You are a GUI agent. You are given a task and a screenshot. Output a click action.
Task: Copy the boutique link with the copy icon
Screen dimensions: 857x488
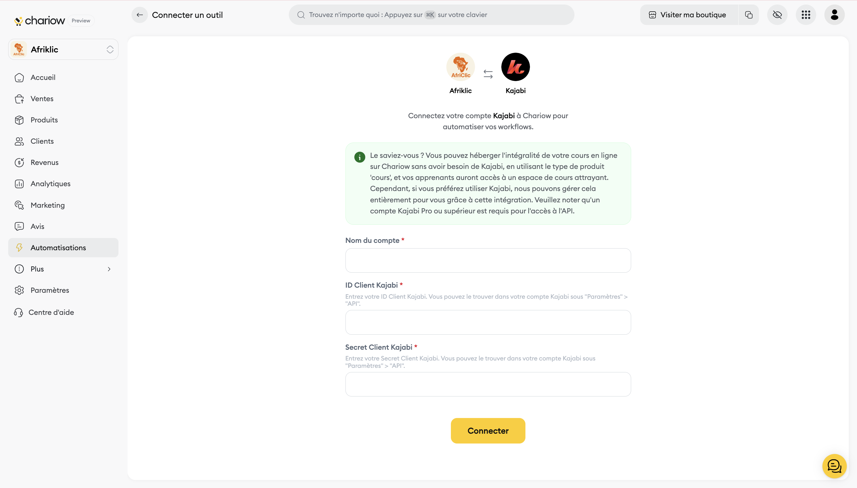(x=748, y=15)
